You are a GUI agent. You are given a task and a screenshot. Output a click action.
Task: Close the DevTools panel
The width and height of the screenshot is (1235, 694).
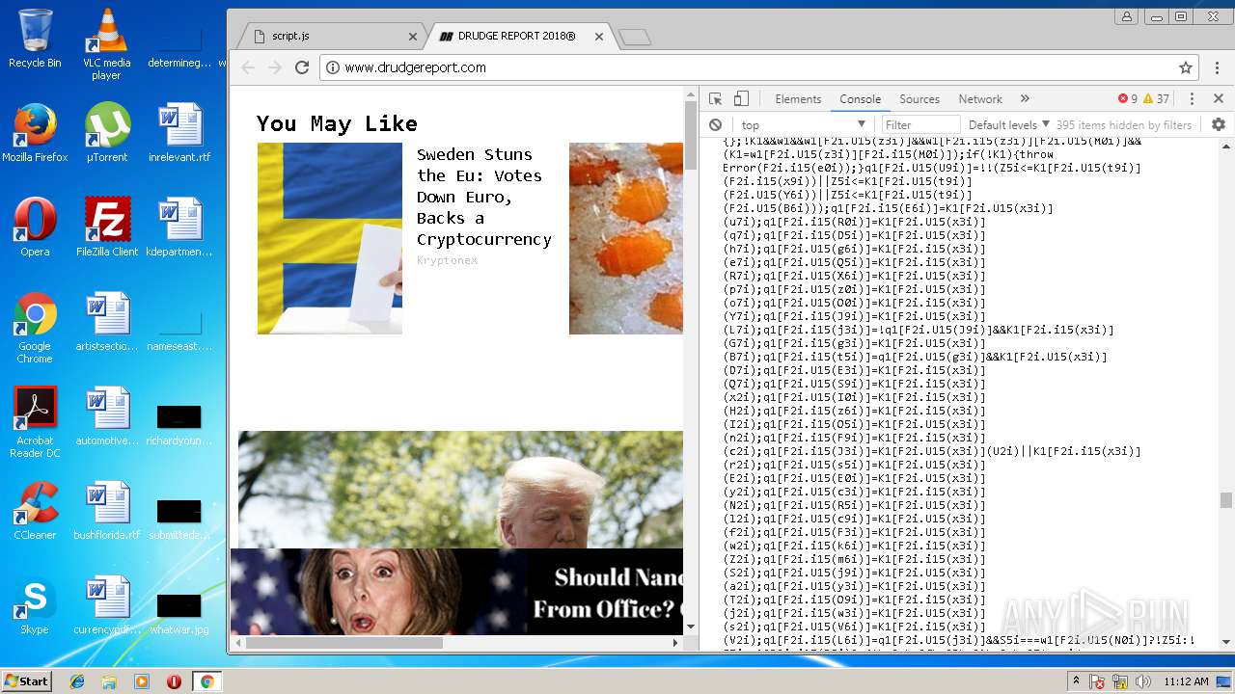pos(1218,99)
